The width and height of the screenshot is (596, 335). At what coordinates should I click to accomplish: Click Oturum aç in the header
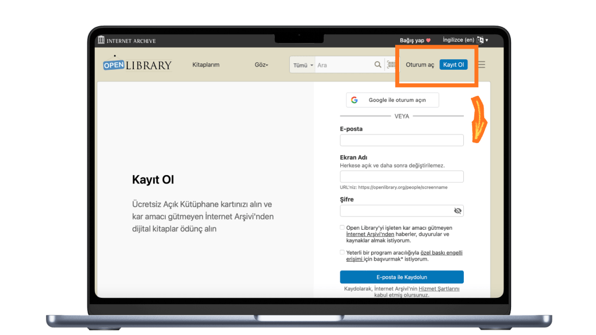point(420,65)
